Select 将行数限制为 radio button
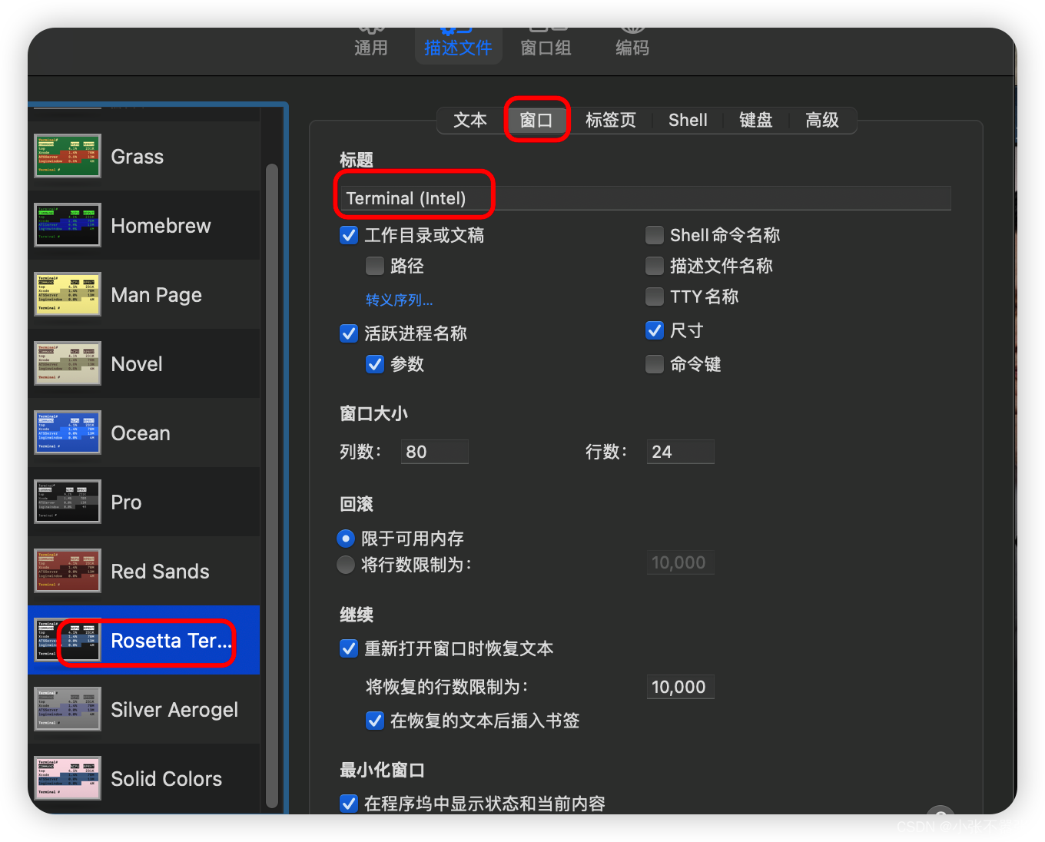1045x842 pixels. click(x=346, y=565)
